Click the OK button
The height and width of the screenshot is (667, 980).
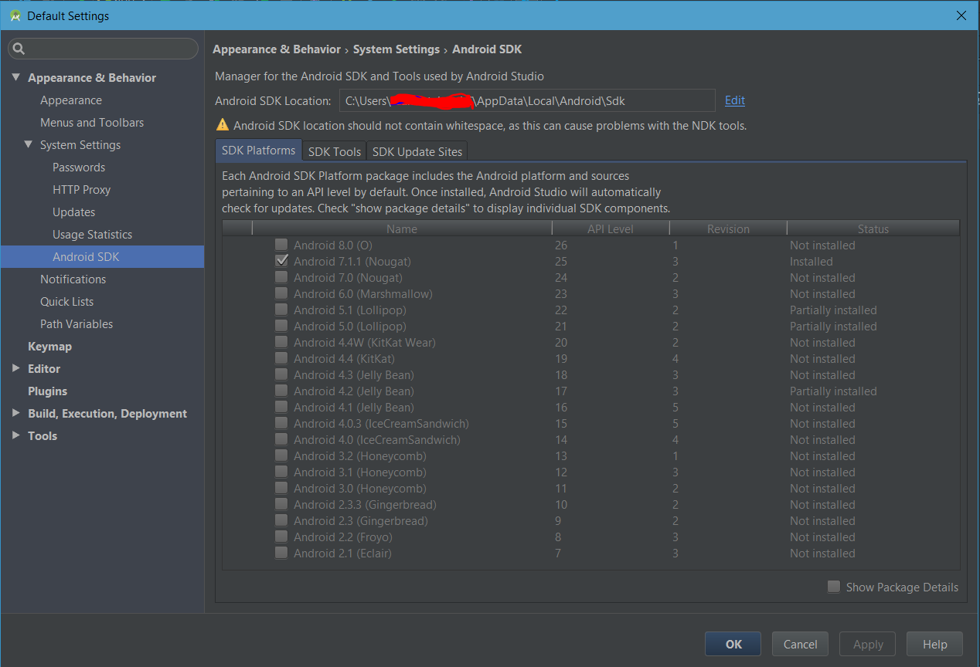733,644
